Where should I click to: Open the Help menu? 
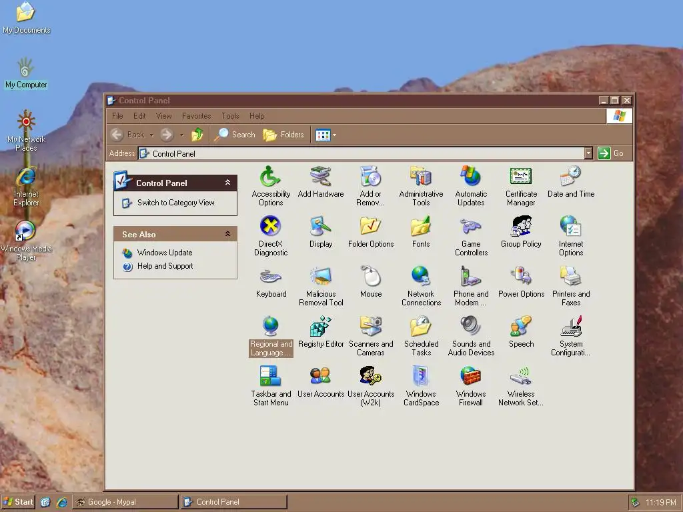point(257,116)
